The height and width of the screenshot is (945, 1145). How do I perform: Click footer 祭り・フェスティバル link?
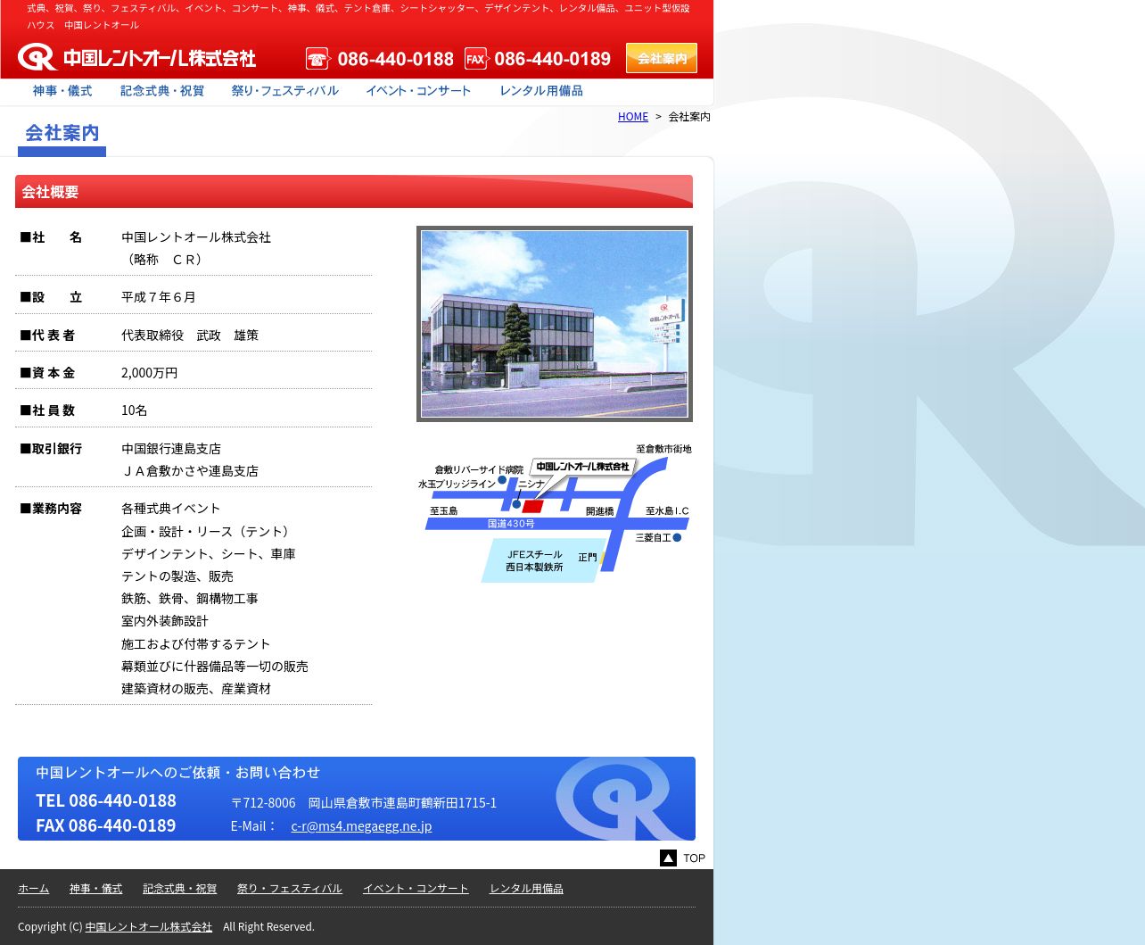290,889
